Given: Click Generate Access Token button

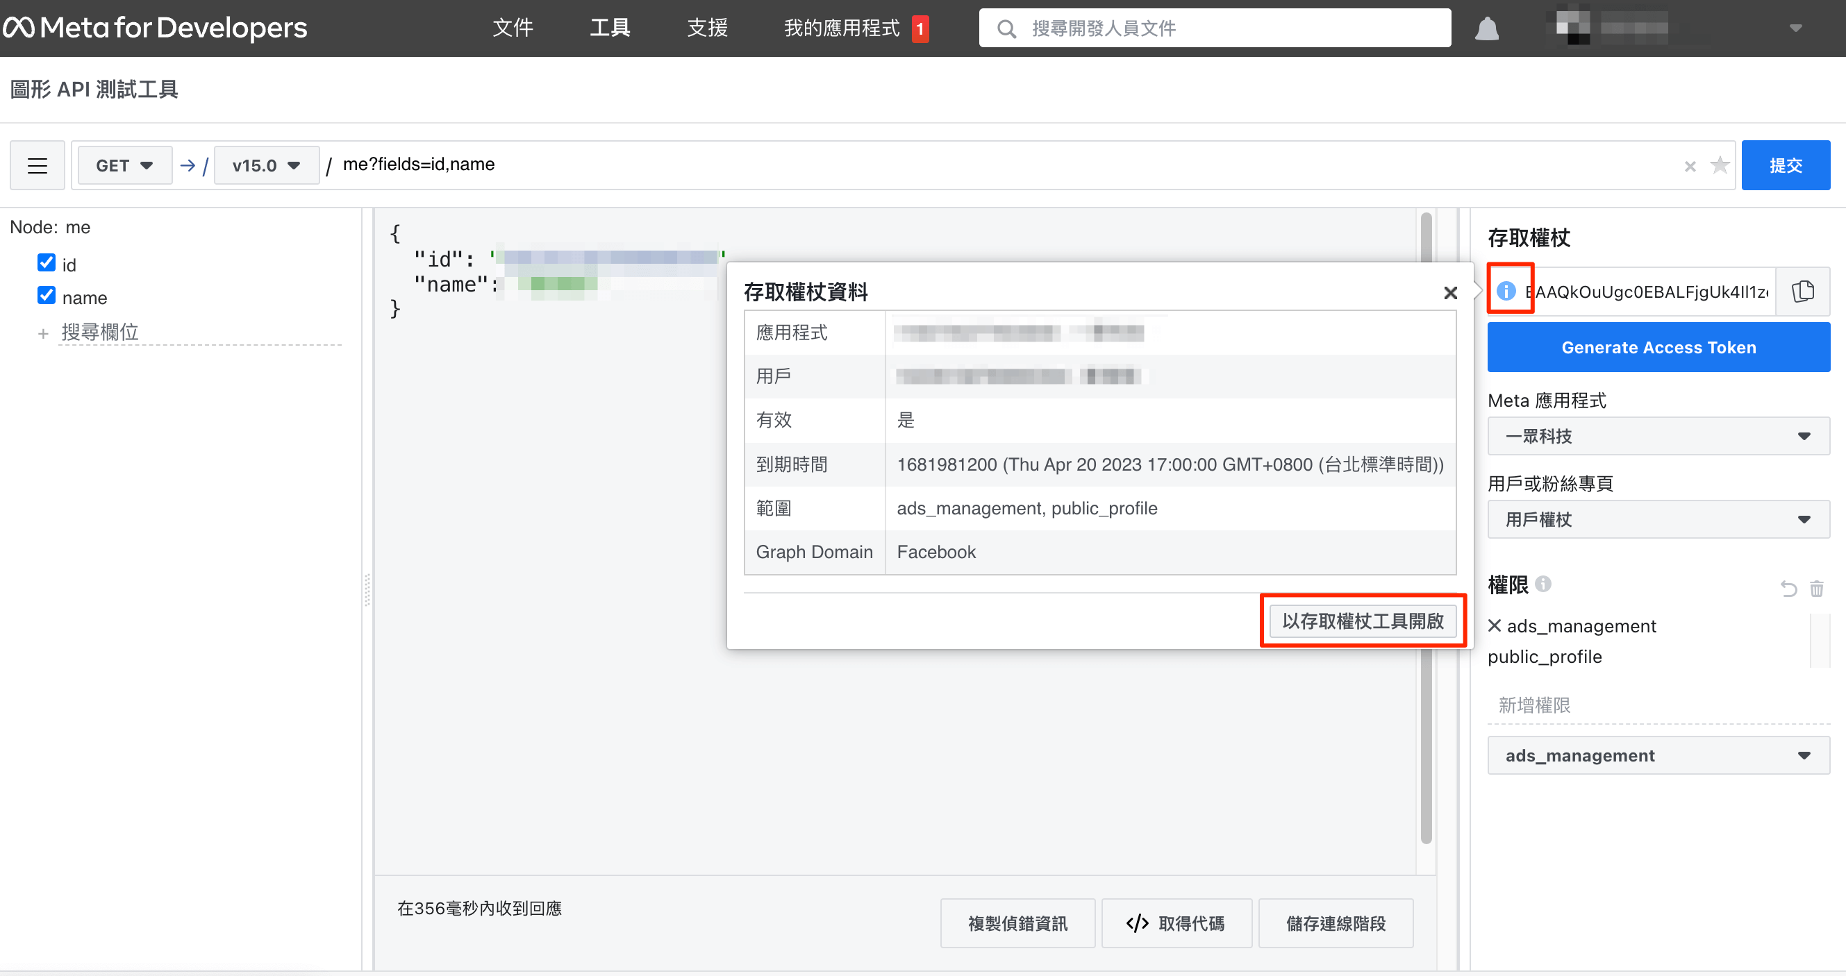Looking at the screenshot, I should point(1658,347).
